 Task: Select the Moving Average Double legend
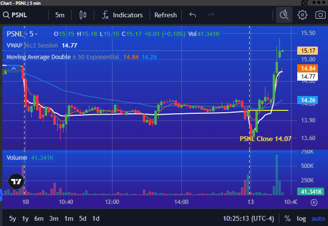coord(82,57)
